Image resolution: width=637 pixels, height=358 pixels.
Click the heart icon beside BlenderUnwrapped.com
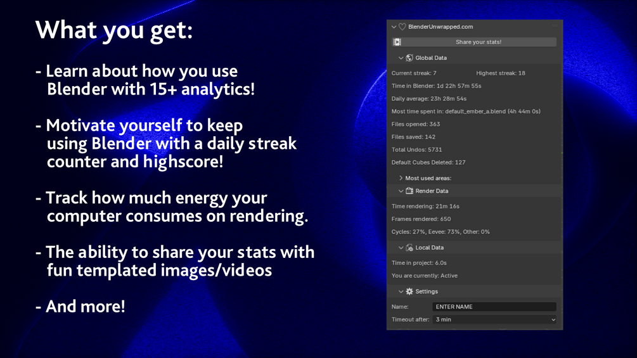pyautogui.click(x=402, y=27)
